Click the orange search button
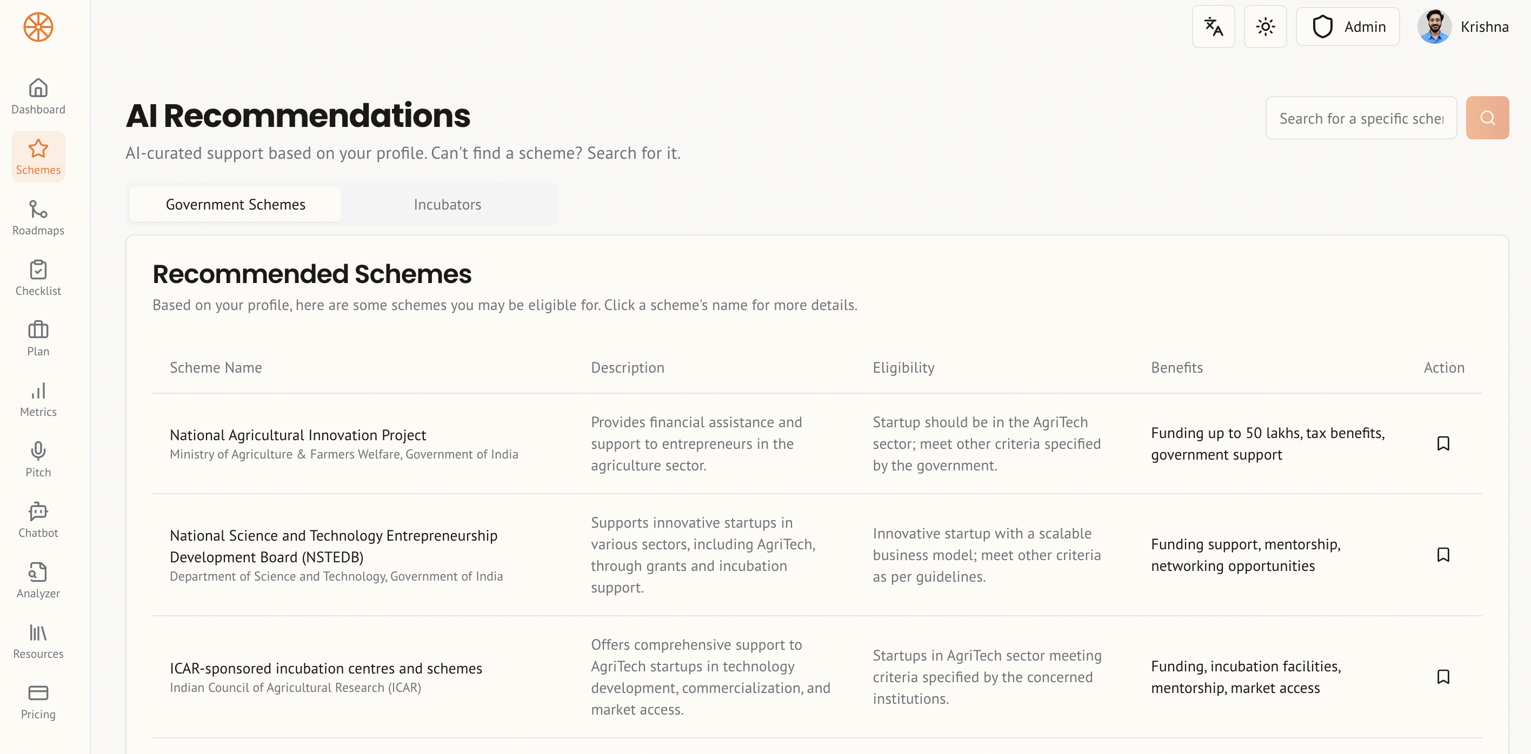The height and width of the screenshot is (754, 1531). click(x=1487, y=118)
